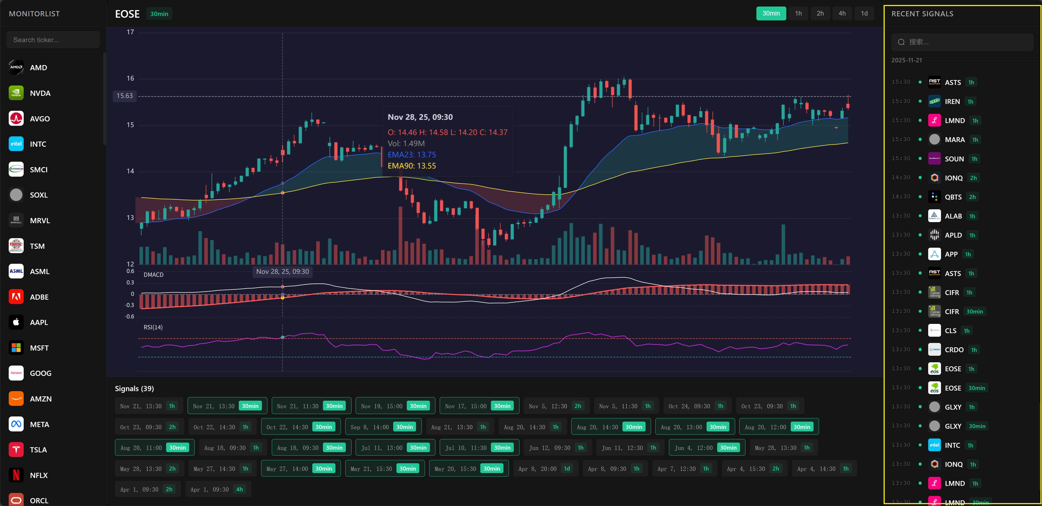
Task: Activate the 30min timeframe button
Action: click(x=771, y=13)
